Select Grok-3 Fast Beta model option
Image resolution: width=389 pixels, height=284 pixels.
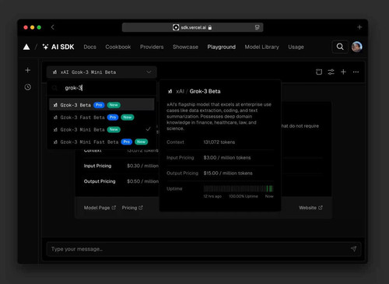point(102,117)
